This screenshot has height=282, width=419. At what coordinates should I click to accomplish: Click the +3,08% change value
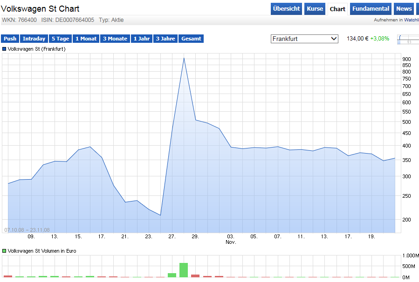(x=380, y=39)
